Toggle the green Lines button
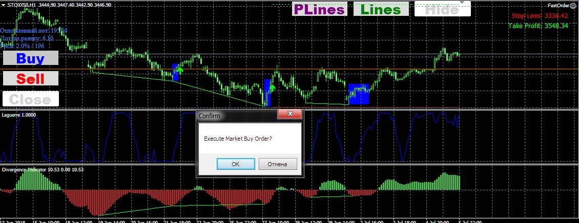The height and width of the screenshot is (223, 579). coord(381,9)
